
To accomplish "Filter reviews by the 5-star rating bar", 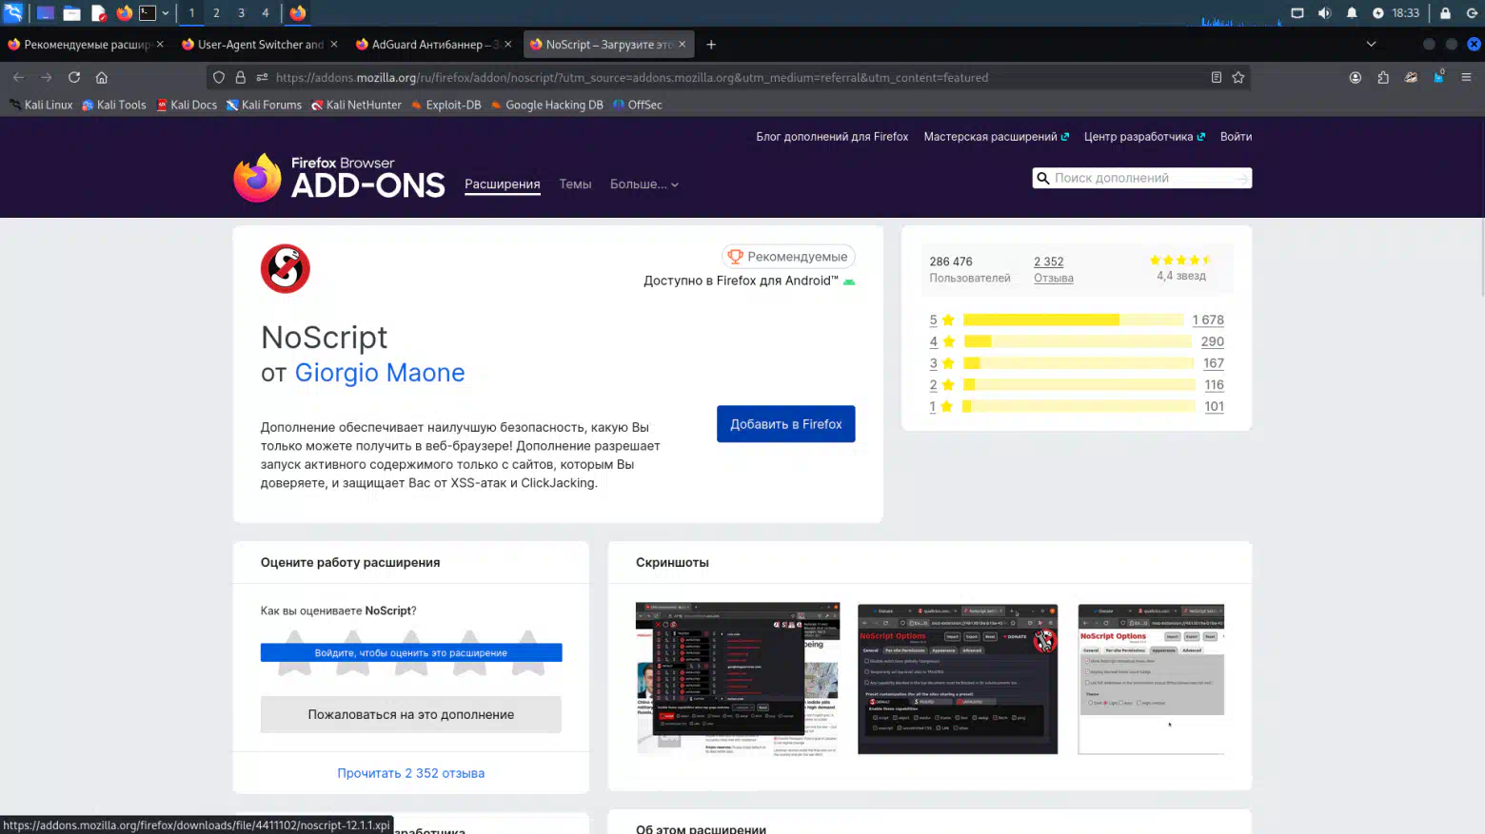I will click(1076, 320).
